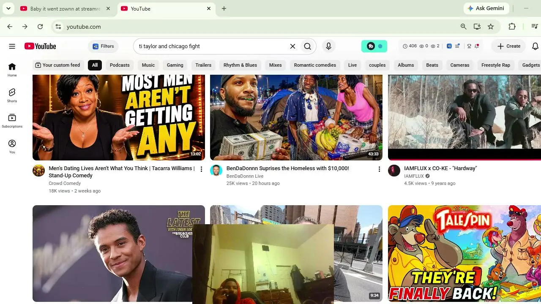Click the vidIQ blue logo icon
Image resolution: width=541 pixels, height=304 pixels.
tap(449, 46)
